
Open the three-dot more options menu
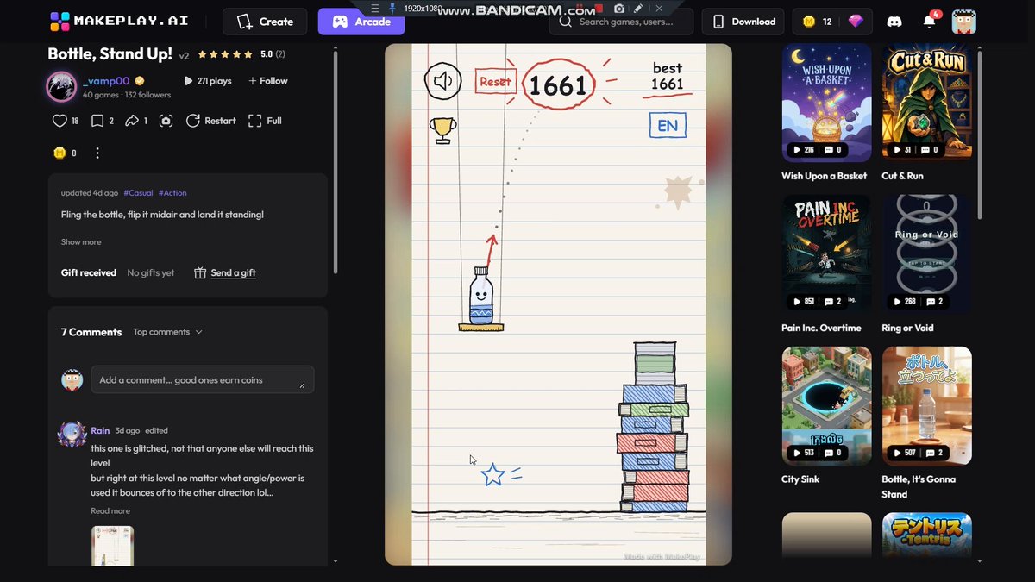[97, 153]
